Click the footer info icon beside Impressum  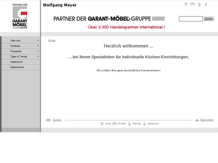[x=144, y=124]
